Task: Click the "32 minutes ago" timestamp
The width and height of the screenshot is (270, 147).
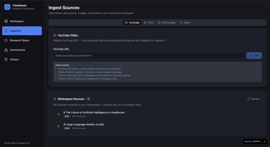Action: pyautogui.click(x=79, y=128)
